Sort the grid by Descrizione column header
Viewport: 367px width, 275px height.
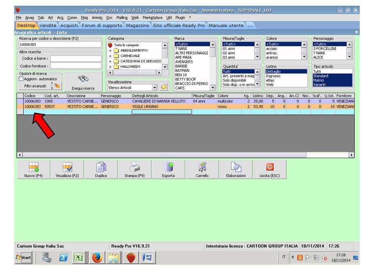point(83,95)
